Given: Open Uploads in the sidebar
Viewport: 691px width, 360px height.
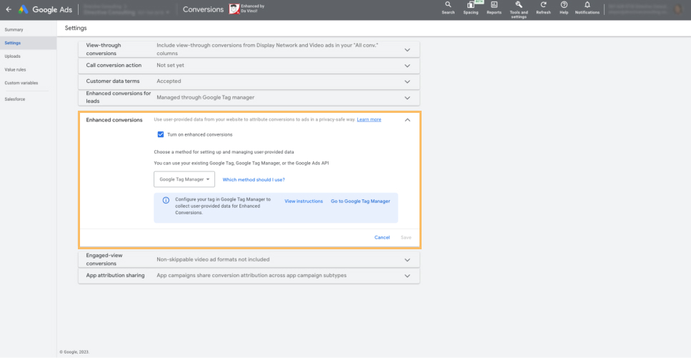Looking at the screenshot, I should (12, 56).
